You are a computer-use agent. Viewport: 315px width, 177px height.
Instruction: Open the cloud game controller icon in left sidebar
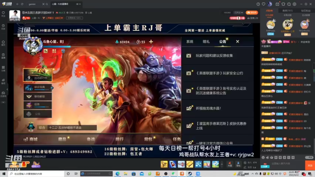(4, 94)
